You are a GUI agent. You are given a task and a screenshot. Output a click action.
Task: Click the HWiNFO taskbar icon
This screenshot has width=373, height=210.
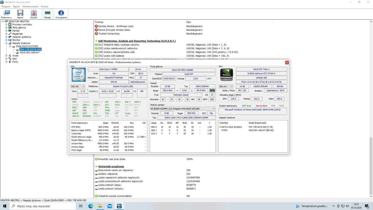[x=119, y=206]
